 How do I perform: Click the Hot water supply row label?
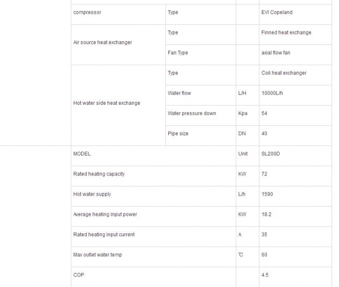92,194
